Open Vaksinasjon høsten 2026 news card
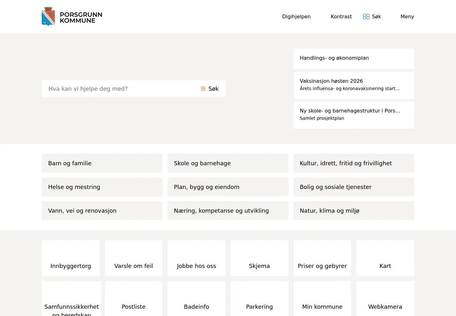 tap(354, 85)
